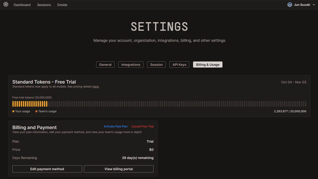Select the API Keys tab
The width and height of the screenshot is (318, 179).
point(179,65)
